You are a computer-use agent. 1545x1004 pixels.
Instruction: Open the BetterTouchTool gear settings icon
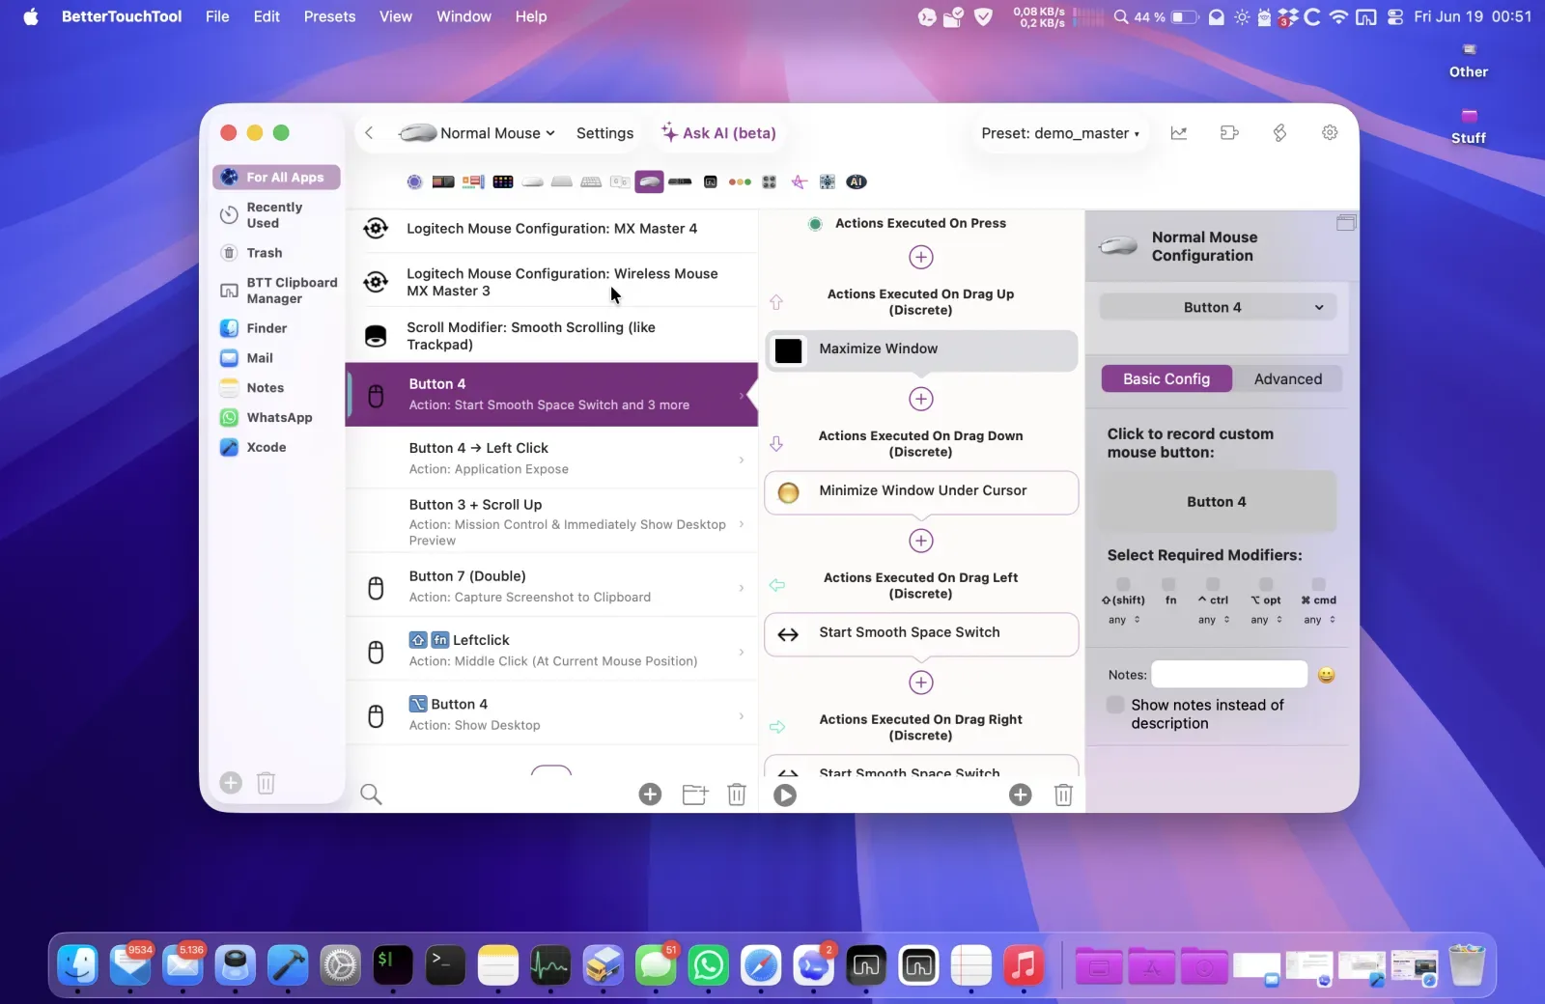tap(1330, 133)
